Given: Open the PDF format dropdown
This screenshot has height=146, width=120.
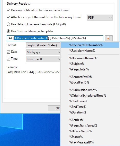Looking at the screenshot, I should click(x=100, y=17).
